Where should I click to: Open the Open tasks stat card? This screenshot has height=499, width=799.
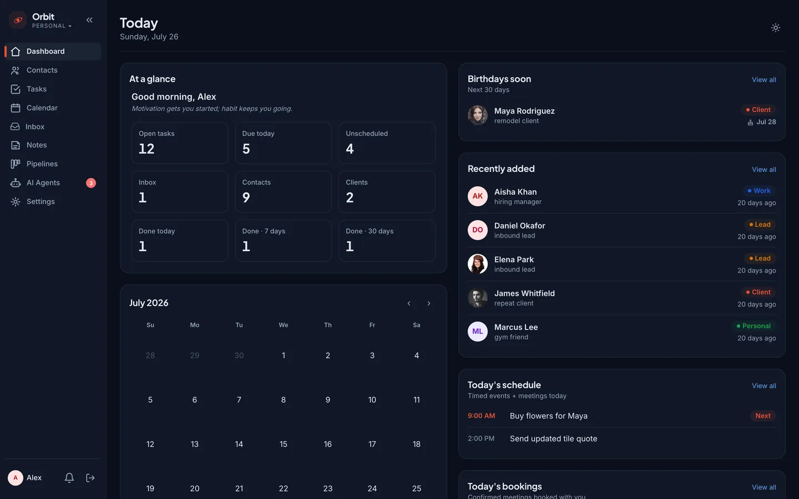click(180, 143)
